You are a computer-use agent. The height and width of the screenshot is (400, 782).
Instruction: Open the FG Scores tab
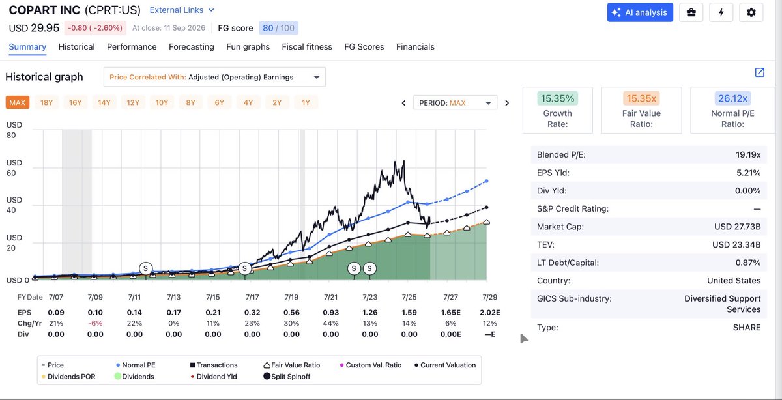point(364,47)
